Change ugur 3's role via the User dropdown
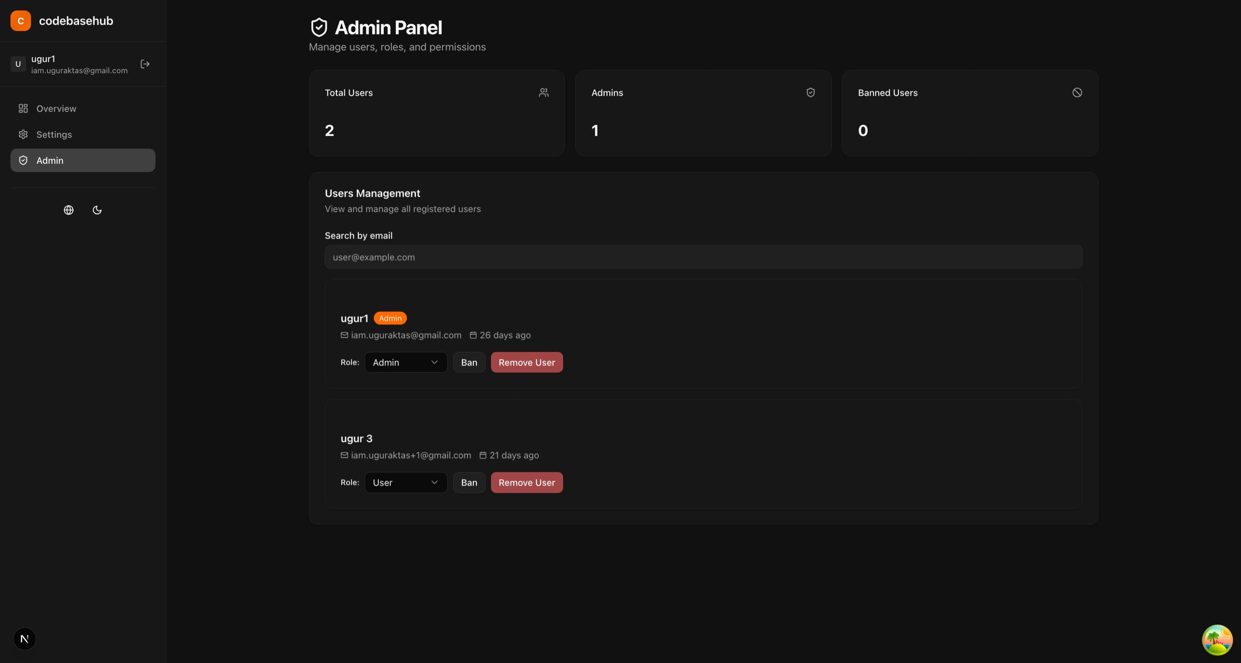 (406, 482)
